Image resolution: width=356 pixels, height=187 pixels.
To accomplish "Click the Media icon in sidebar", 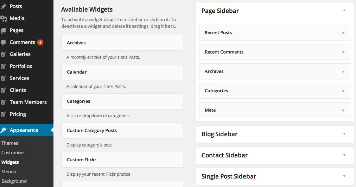I will pyautogui.click(x=4, y=18).
